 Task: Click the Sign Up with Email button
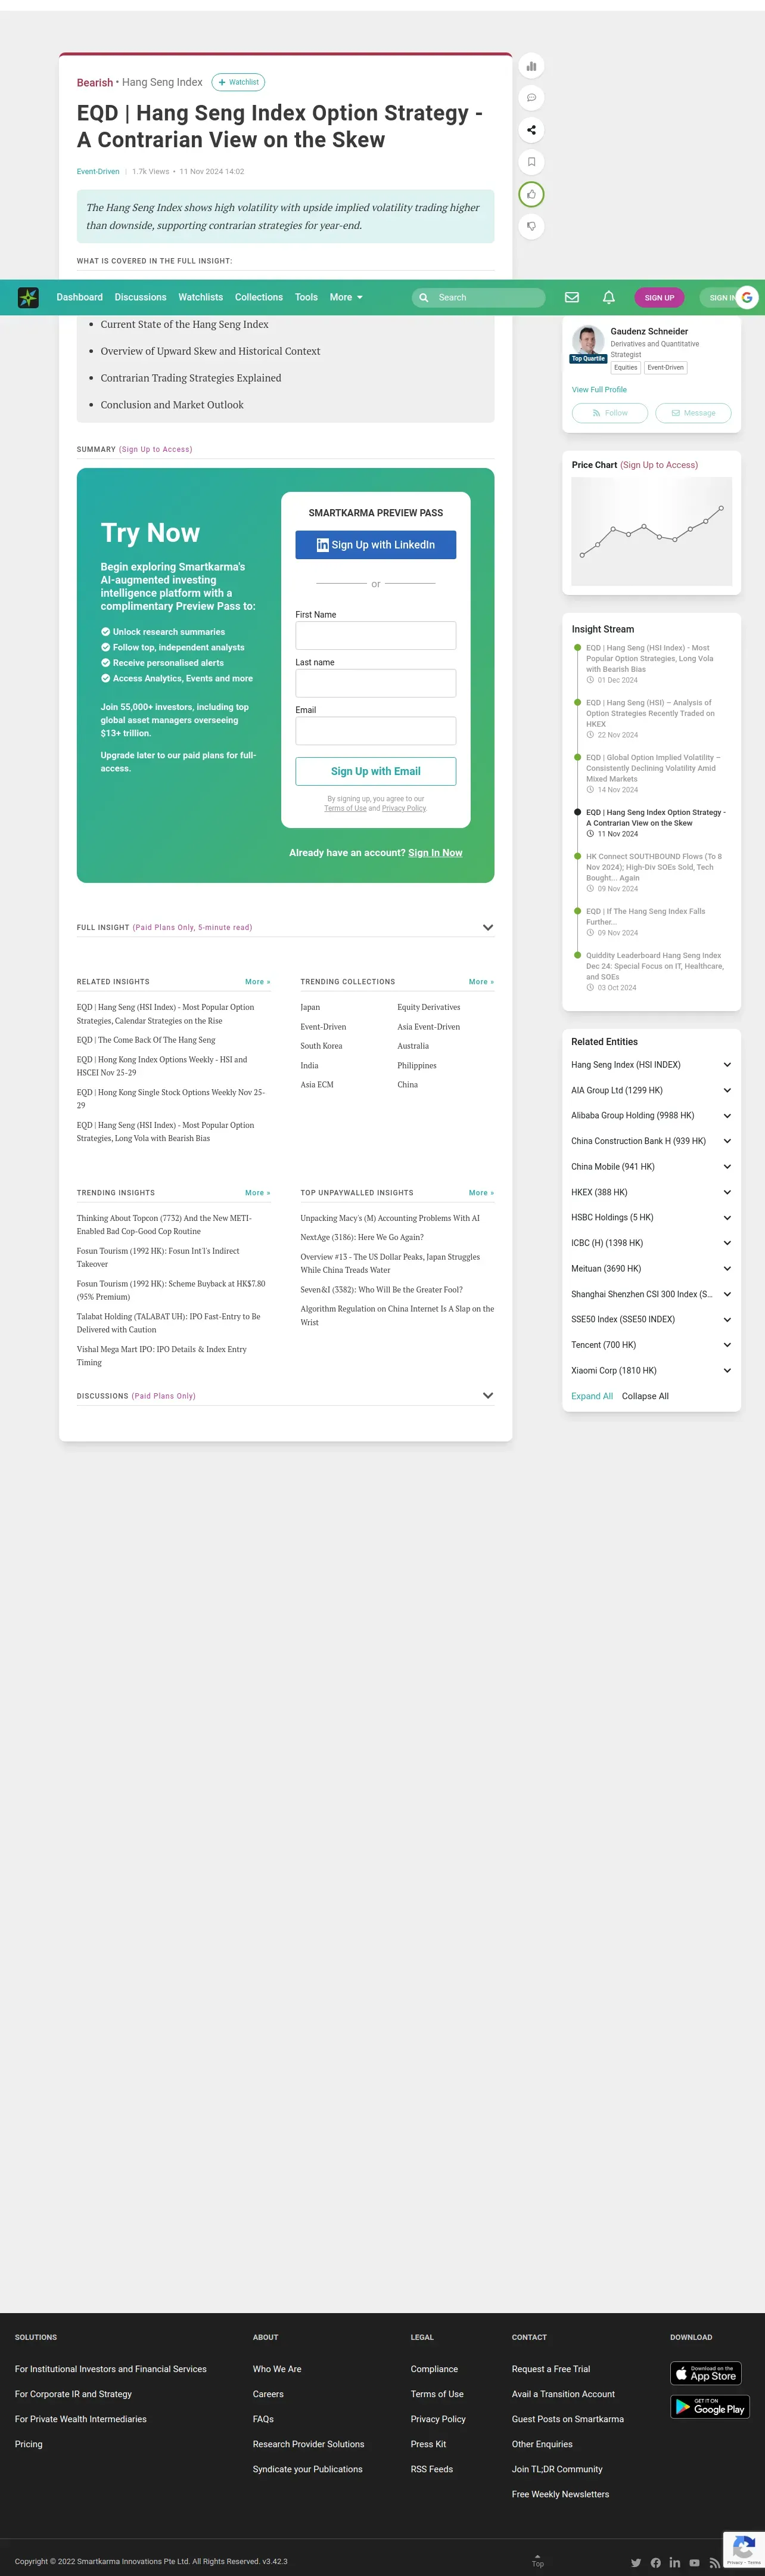click(x=376, y=771)
